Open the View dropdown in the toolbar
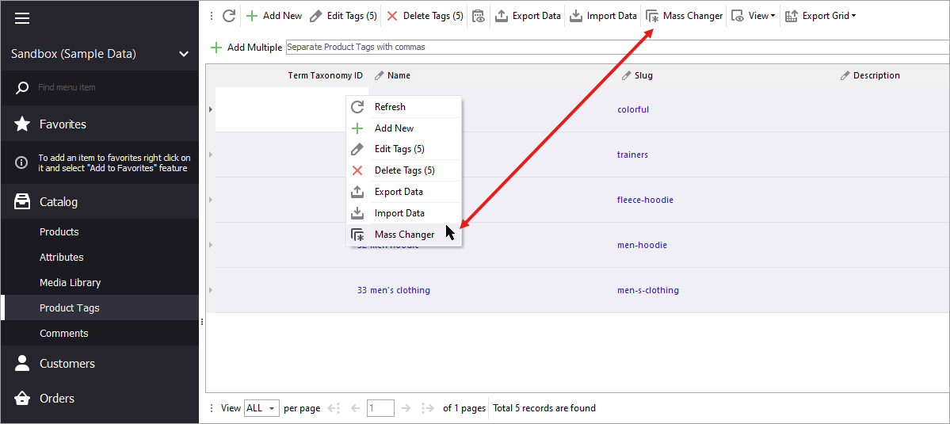The image size is (950, 424). [753, 16]
